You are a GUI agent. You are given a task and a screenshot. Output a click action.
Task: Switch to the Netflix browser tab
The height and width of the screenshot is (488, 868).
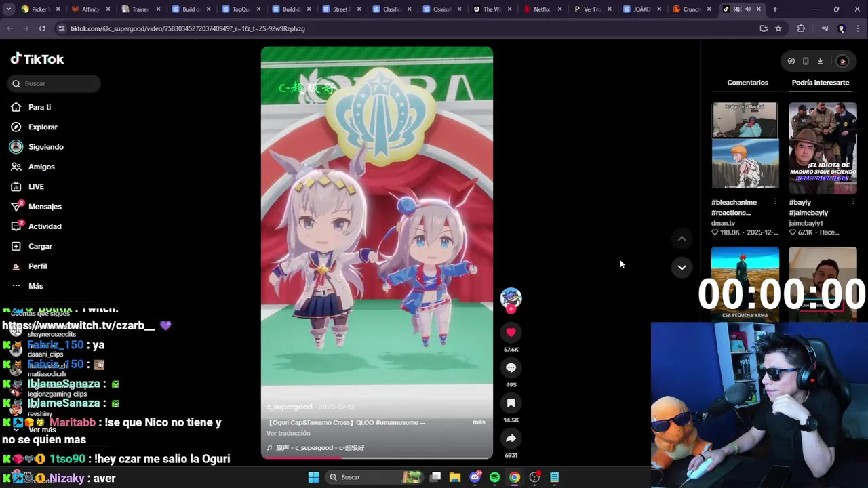[x=542, y=9]
